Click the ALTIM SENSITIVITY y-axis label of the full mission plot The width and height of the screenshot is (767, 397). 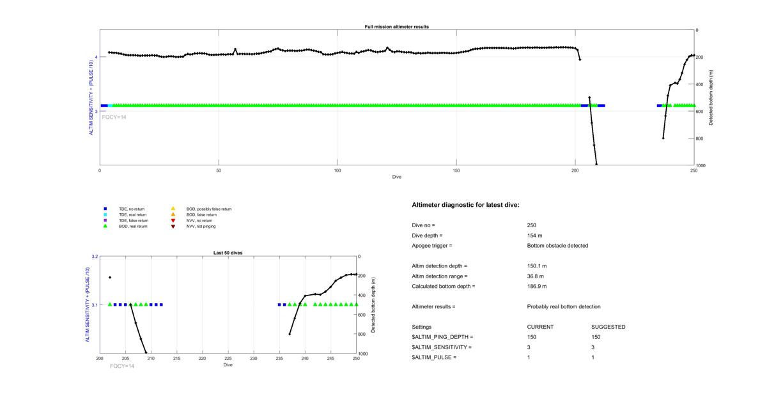(x=91, y=97)
